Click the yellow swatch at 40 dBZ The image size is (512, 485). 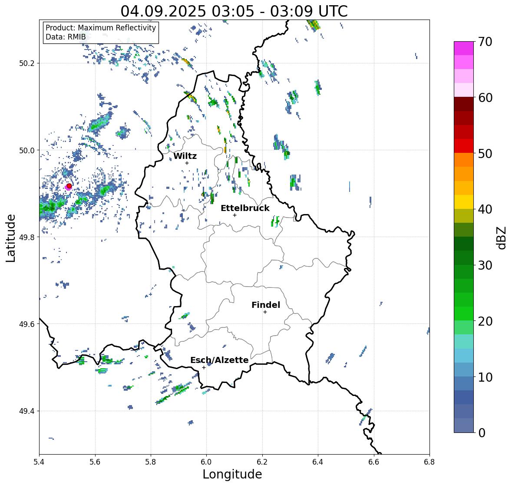(464, 202)
